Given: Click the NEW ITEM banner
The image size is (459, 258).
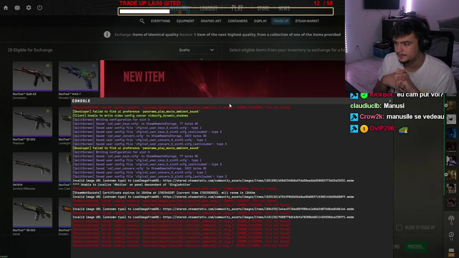Looking at the screenshot, I should point(222,78).
